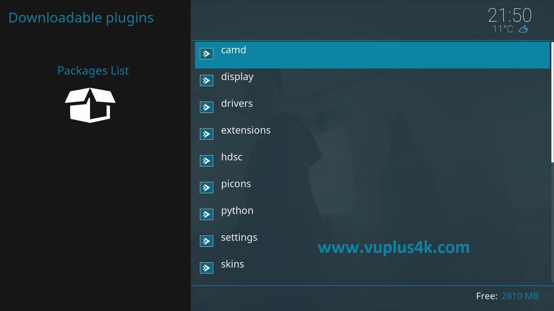Select the camd list entry
Image resolution: width=554 pixels, height=311 pixels.
click(x=372, y=55)
